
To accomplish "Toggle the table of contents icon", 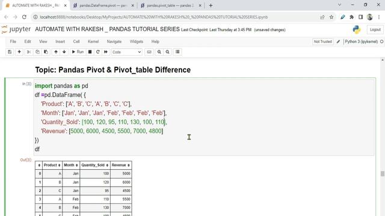I will pos(177,52).
